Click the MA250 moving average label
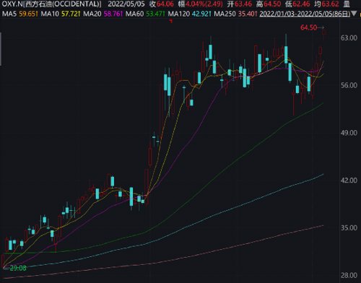The image size is (361, 283). [x=225, y=14]
